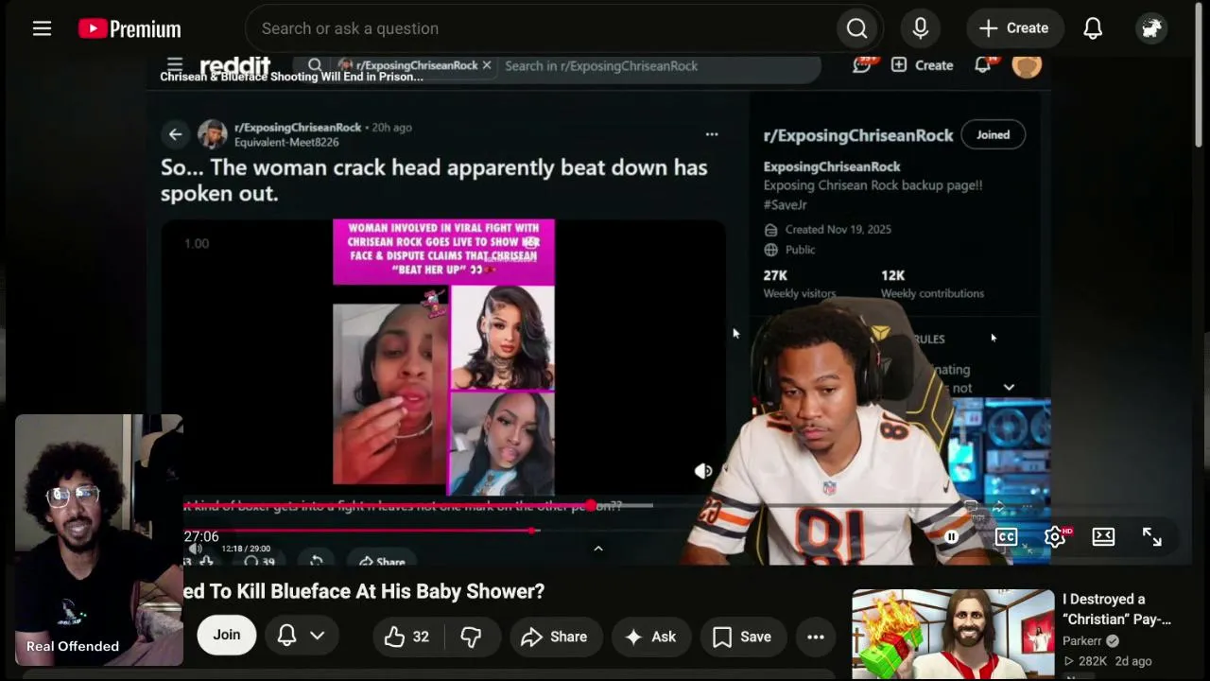Open the r/ExposingChriseanRock sidebar heading

pyautogui.click(x=858, y=135)
